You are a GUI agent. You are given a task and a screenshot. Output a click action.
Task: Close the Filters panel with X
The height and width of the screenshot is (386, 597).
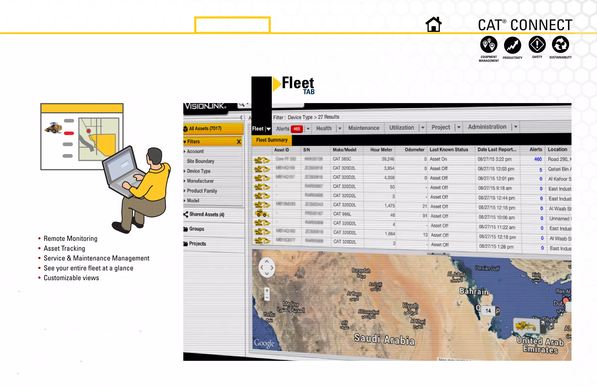(x=239, y=142)
